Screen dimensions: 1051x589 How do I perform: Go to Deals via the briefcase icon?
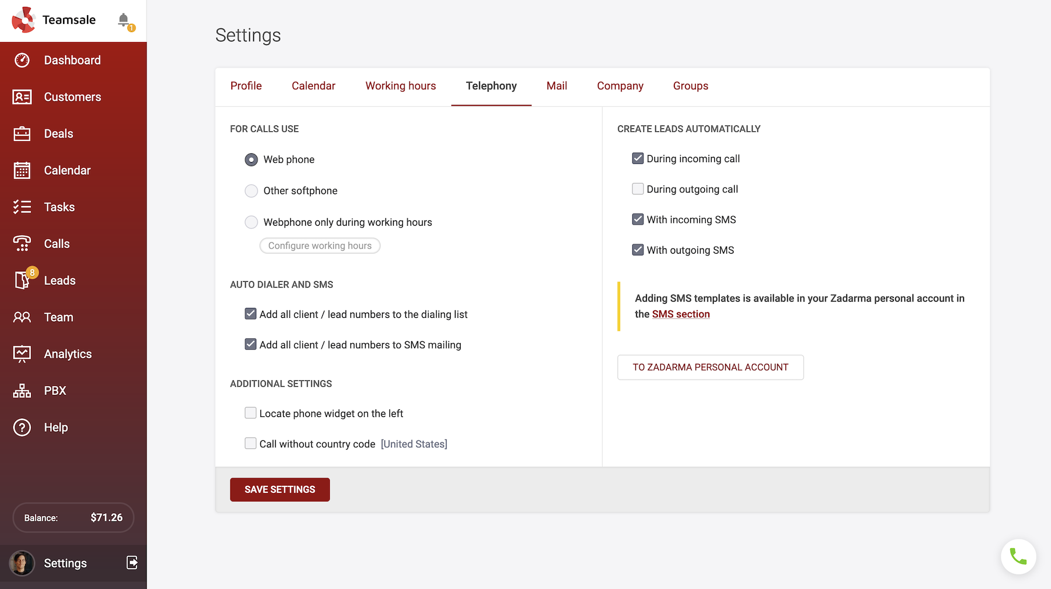(22, 134)
